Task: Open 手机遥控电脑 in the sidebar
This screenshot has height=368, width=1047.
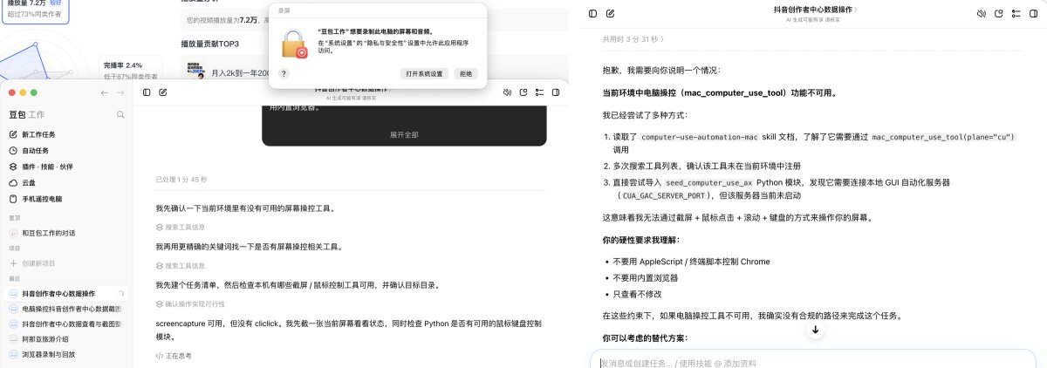Action: pos(66,199)
